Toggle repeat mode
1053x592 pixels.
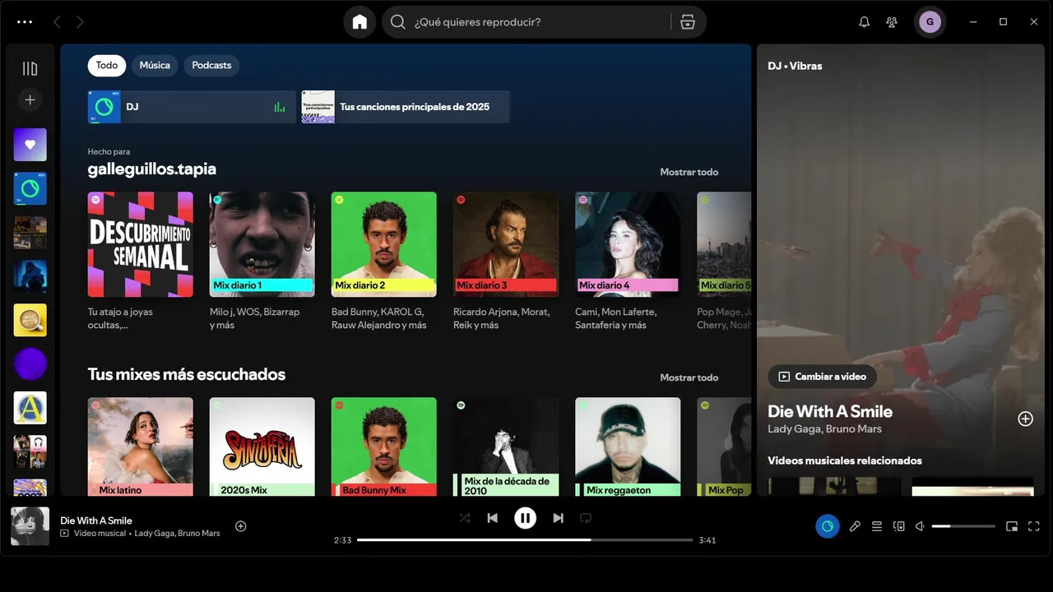tap(586, 518)
